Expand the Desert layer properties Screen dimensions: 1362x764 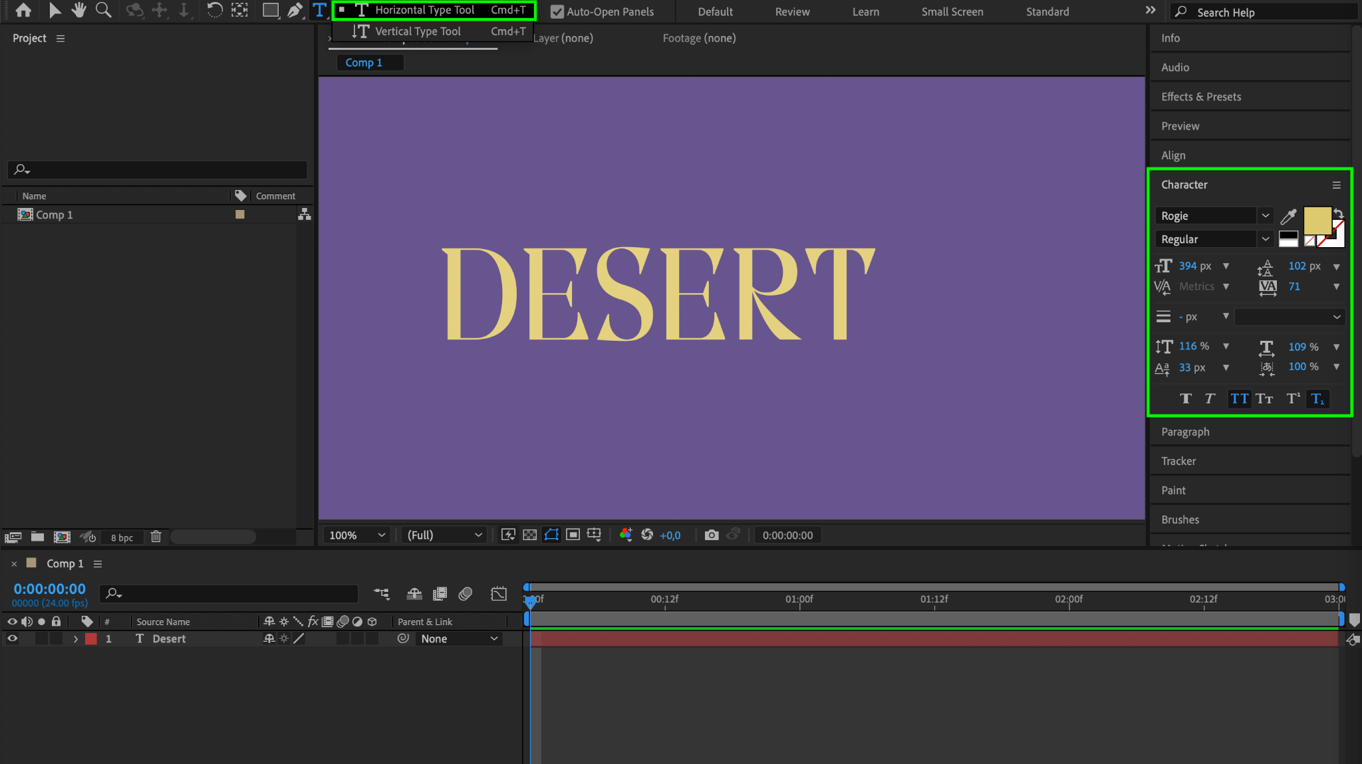(76, 638)
